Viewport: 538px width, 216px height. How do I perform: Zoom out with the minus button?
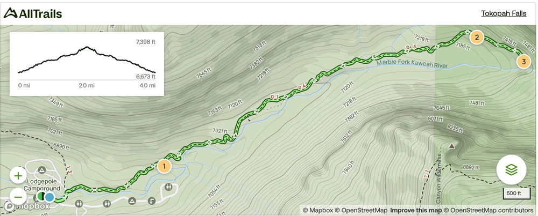(18, 197)
